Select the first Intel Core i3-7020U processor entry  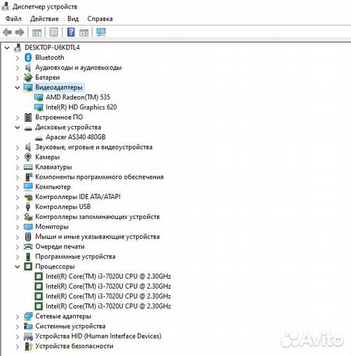point(108,276)
